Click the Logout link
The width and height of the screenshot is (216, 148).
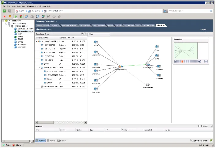pyautogui.click(x=203, y=29)
